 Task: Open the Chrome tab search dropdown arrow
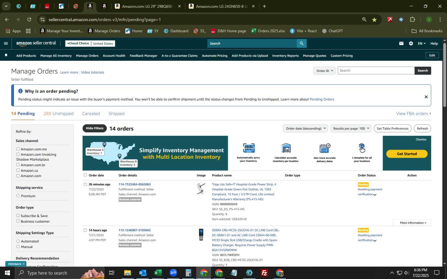[6, 6]
